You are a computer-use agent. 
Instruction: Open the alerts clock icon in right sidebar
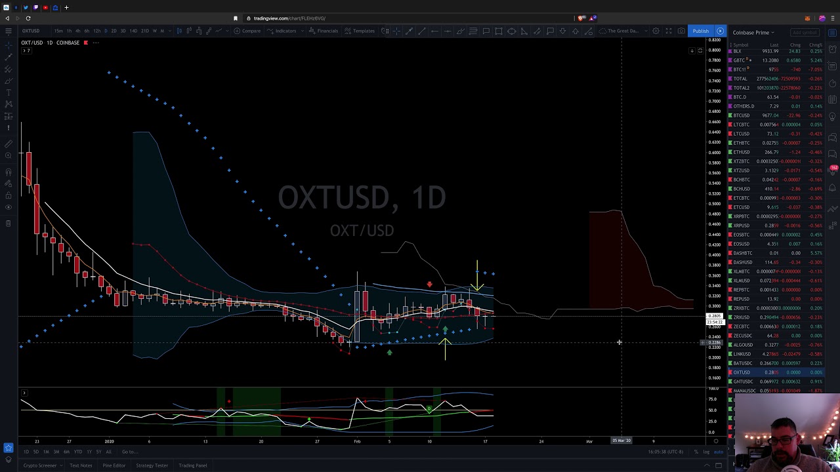pyautogui.click(x=832, y=49)
